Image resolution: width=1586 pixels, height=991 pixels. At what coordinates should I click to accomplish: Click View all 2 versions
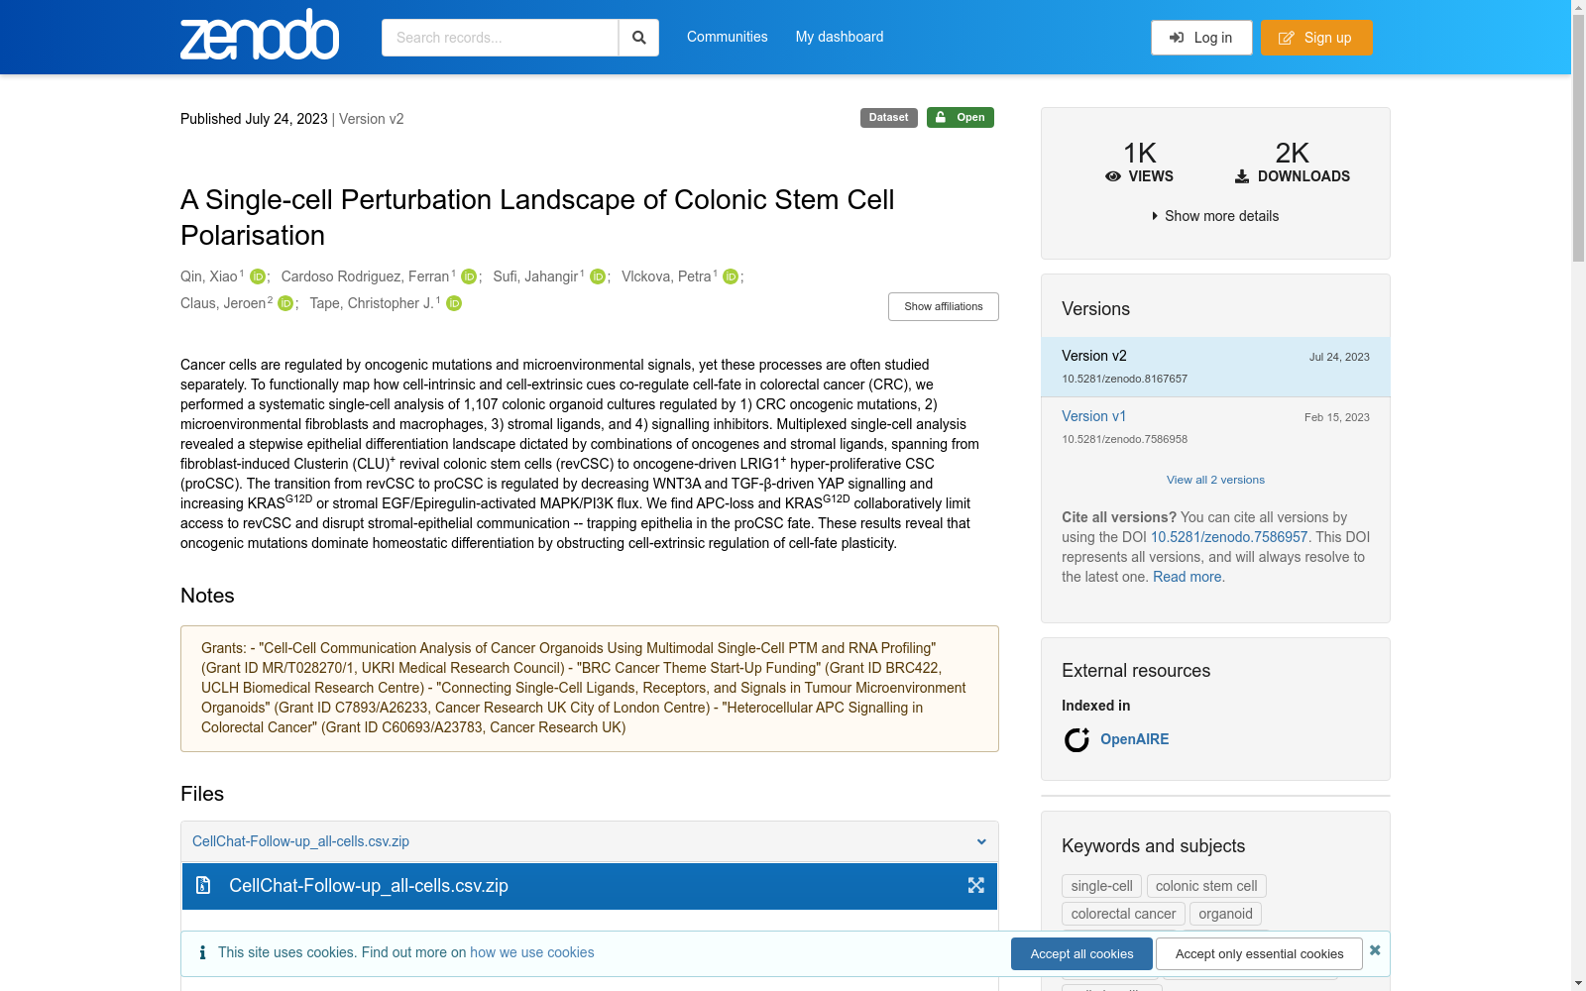tap(1215, 480)
